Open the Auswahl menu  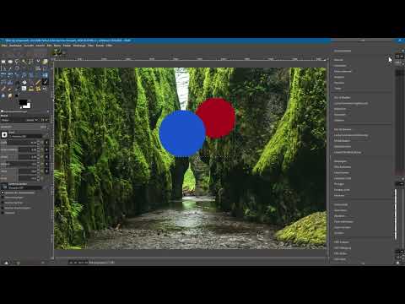coord(29,46)
